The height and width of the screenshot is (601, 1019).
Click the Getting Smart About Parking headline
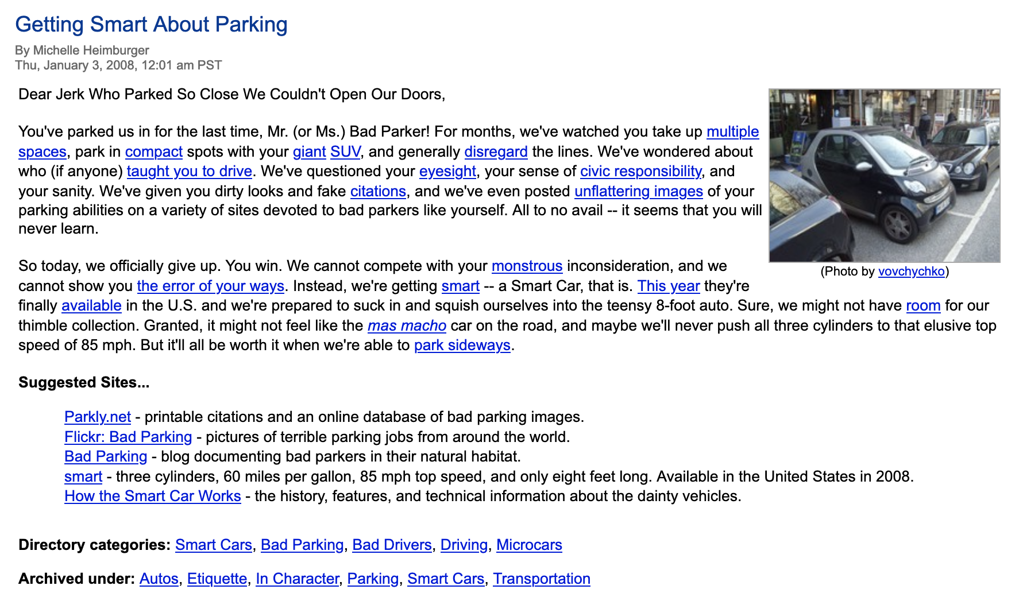point(151,24)
